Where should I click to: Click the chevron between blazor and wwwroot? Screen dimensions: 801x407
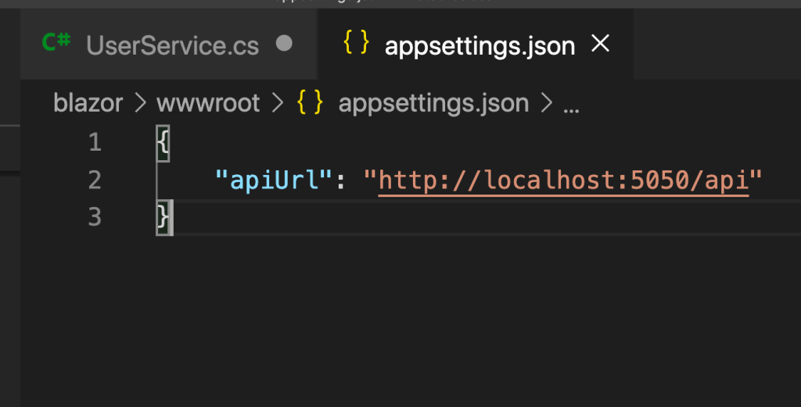pyautogui.click(x=142, y=103)
